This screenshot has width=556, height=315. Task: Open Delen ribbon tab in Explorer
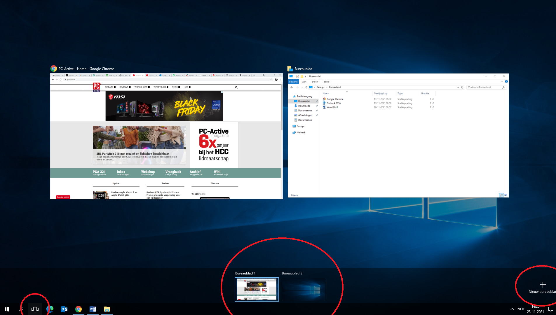pos(315,82)
